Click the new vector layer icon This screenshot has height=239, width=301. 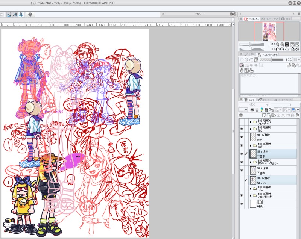[269, 115]
